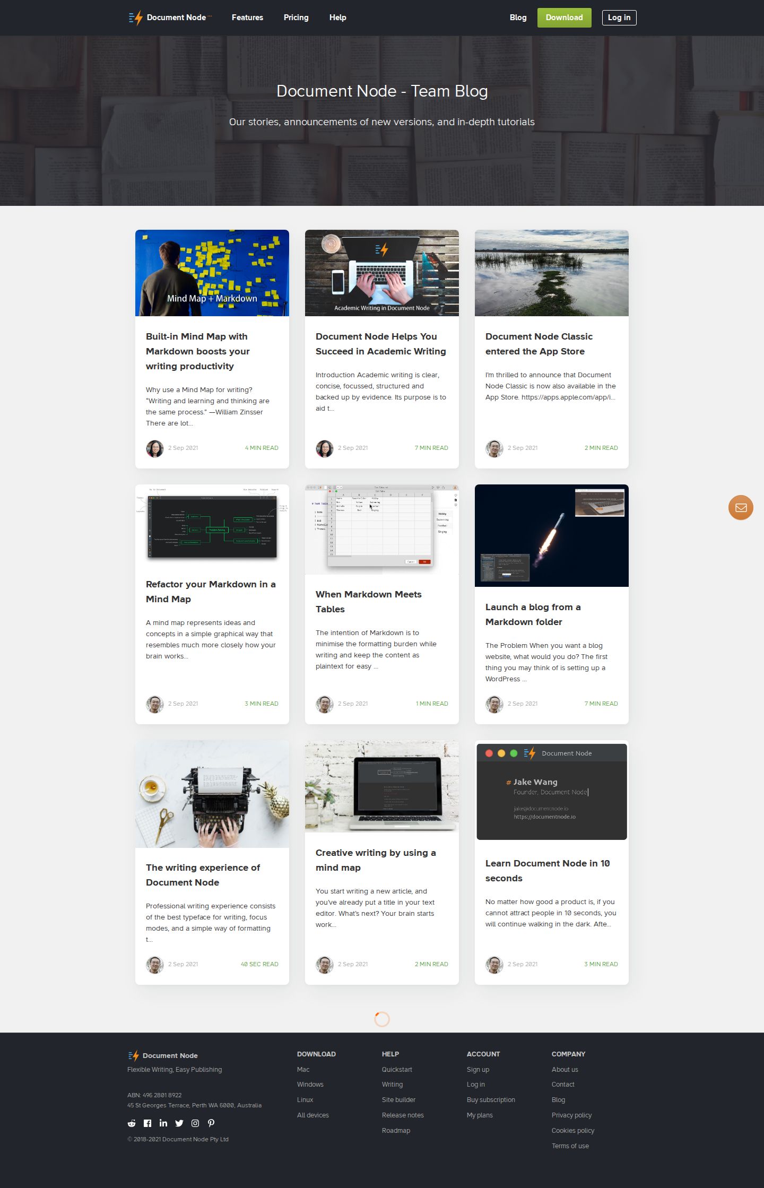
Task: Open the Features menu item
Action: [247, 18]
